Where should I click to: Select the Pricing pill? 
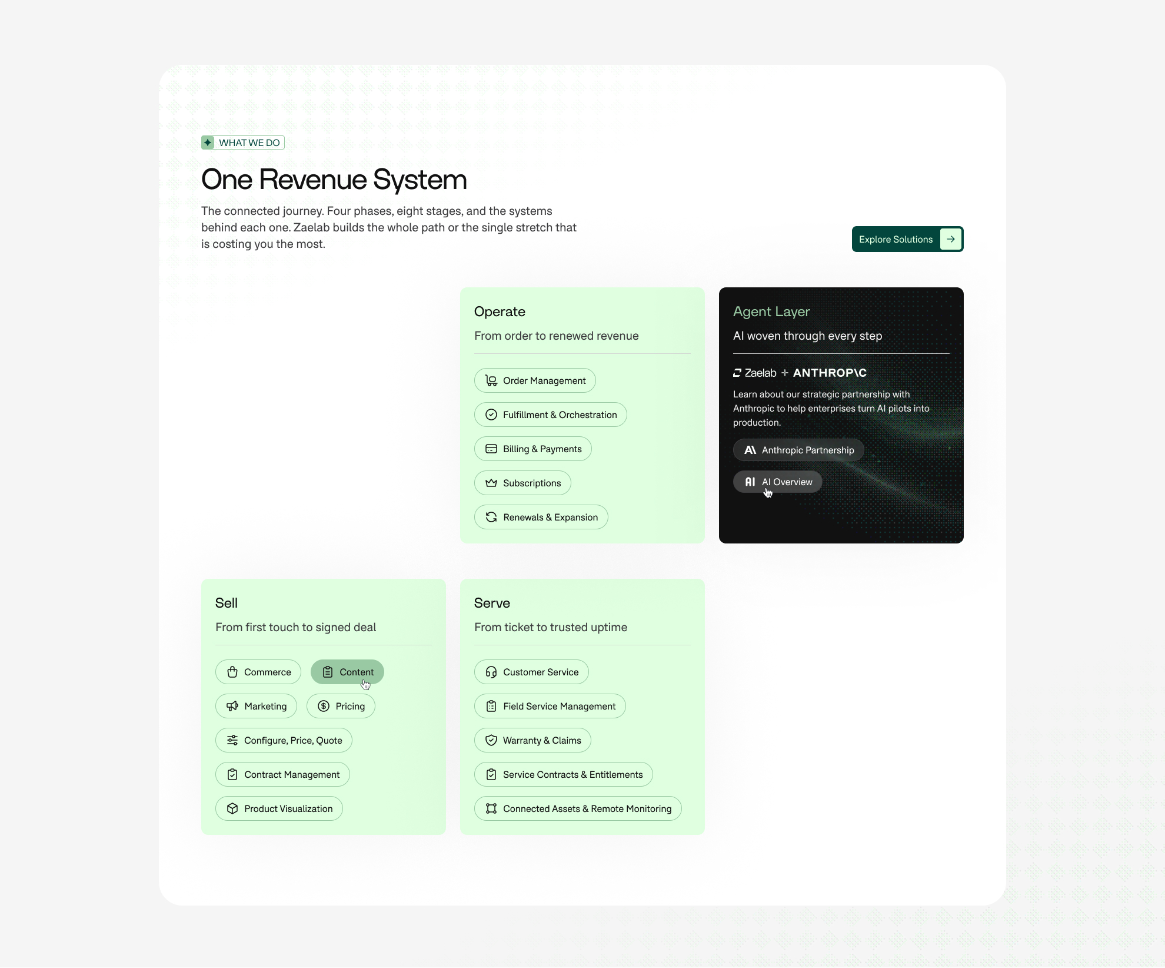(341, 707)
